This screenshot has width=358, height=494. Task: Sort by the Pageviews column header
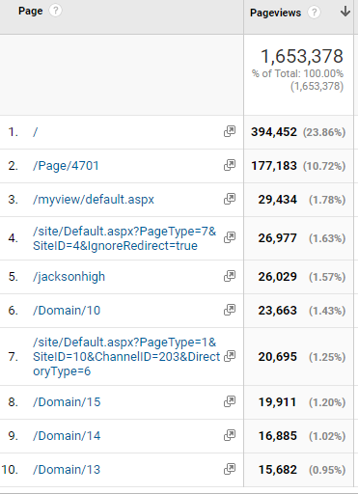275,13
